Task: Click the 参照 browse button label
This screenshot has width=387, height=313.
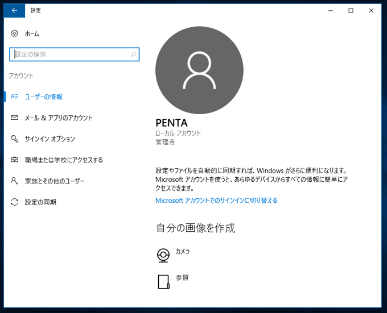Action: pyautogui.click(x=182, y=278)
